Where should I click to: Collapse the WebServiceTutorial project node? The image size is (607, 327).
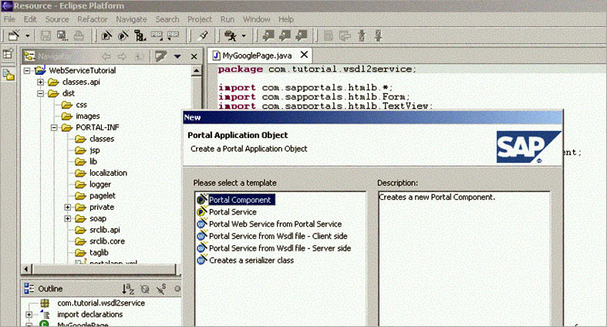[27, 70]
